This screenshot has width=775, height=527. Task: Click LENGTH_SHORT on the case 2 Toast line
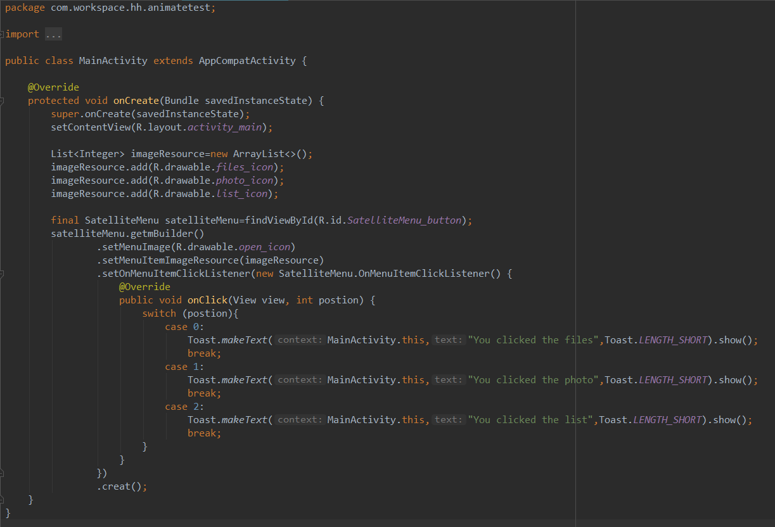pos(667,420)
